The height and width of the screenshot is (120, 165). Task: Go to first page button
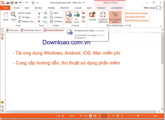pyautogui.click(x=58, y=116)
